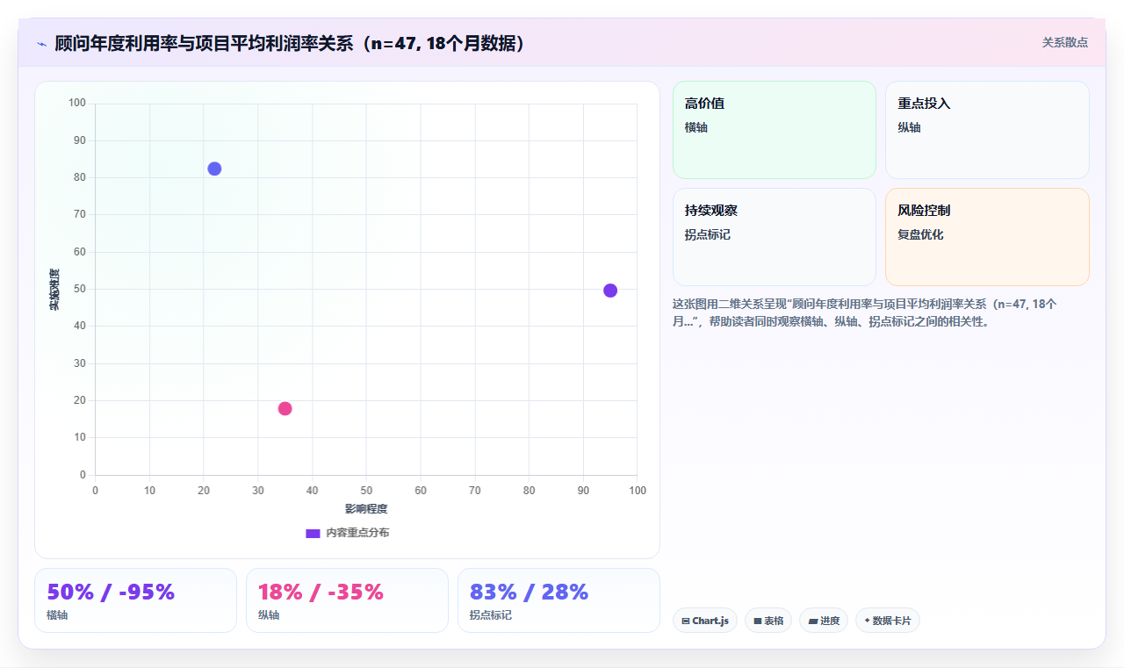Open the 重点投入 quadrant card
1124x668 pixels.
pos(987,130)
